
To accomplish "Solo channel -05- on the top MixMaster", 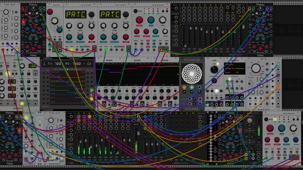I will 205,52.
